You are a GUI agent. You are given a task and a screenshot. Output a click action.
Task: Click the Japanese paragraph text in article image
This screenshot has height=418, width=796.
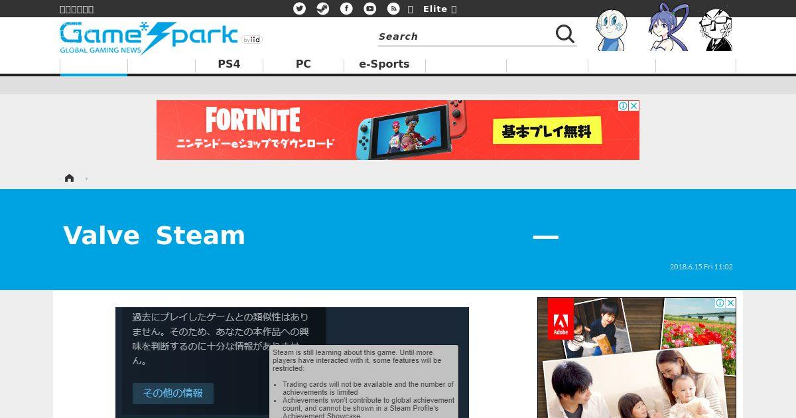(x=220, y=339)
